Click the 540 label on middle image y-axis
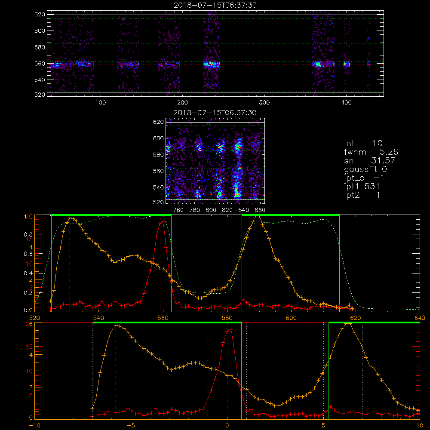The height and width of the screenshot is (430, 430). [x=159, y=187]
